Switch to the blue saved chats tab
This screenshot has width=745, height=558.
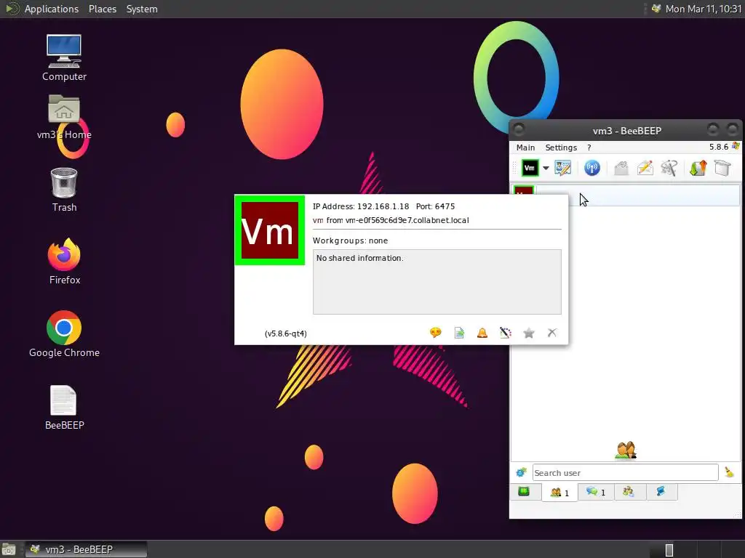pyautogui.click(x=661, y=492)
